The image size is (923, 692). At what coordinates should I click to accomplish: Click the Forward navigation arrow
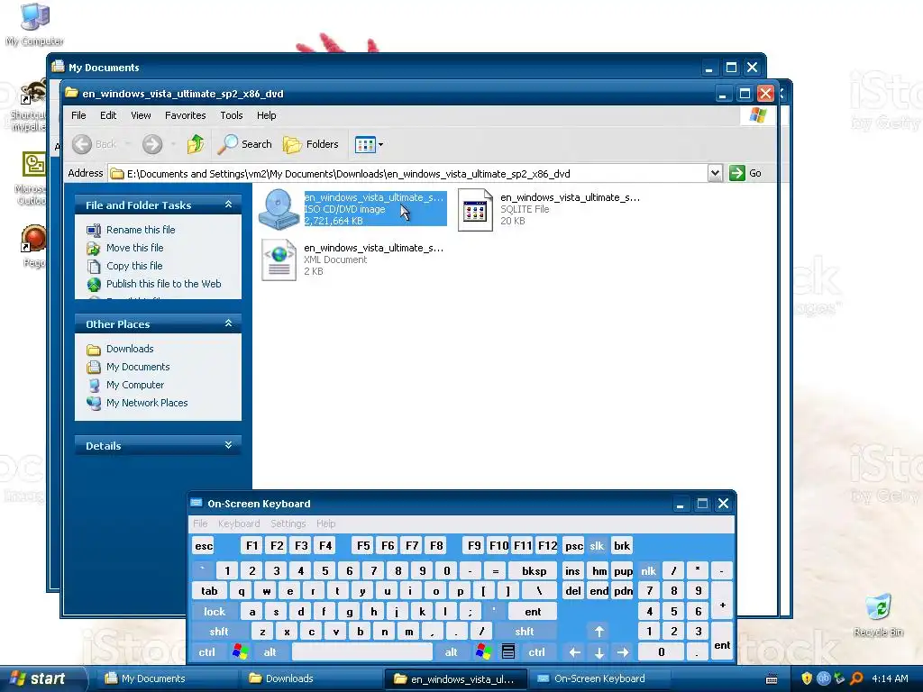coord(151,144)
